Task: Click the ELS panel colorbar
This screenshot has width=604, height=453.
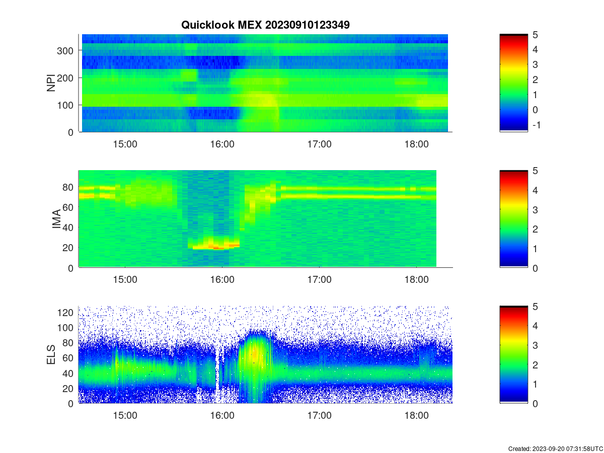Action: pos(514,354)
